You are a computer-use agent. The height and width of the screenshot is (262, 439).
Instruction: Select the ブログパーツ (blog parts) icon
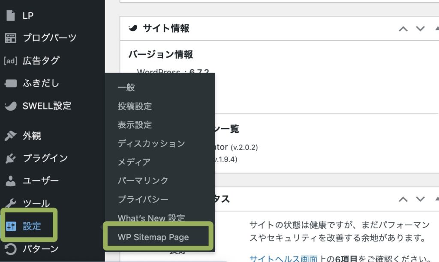coord(9,38)
